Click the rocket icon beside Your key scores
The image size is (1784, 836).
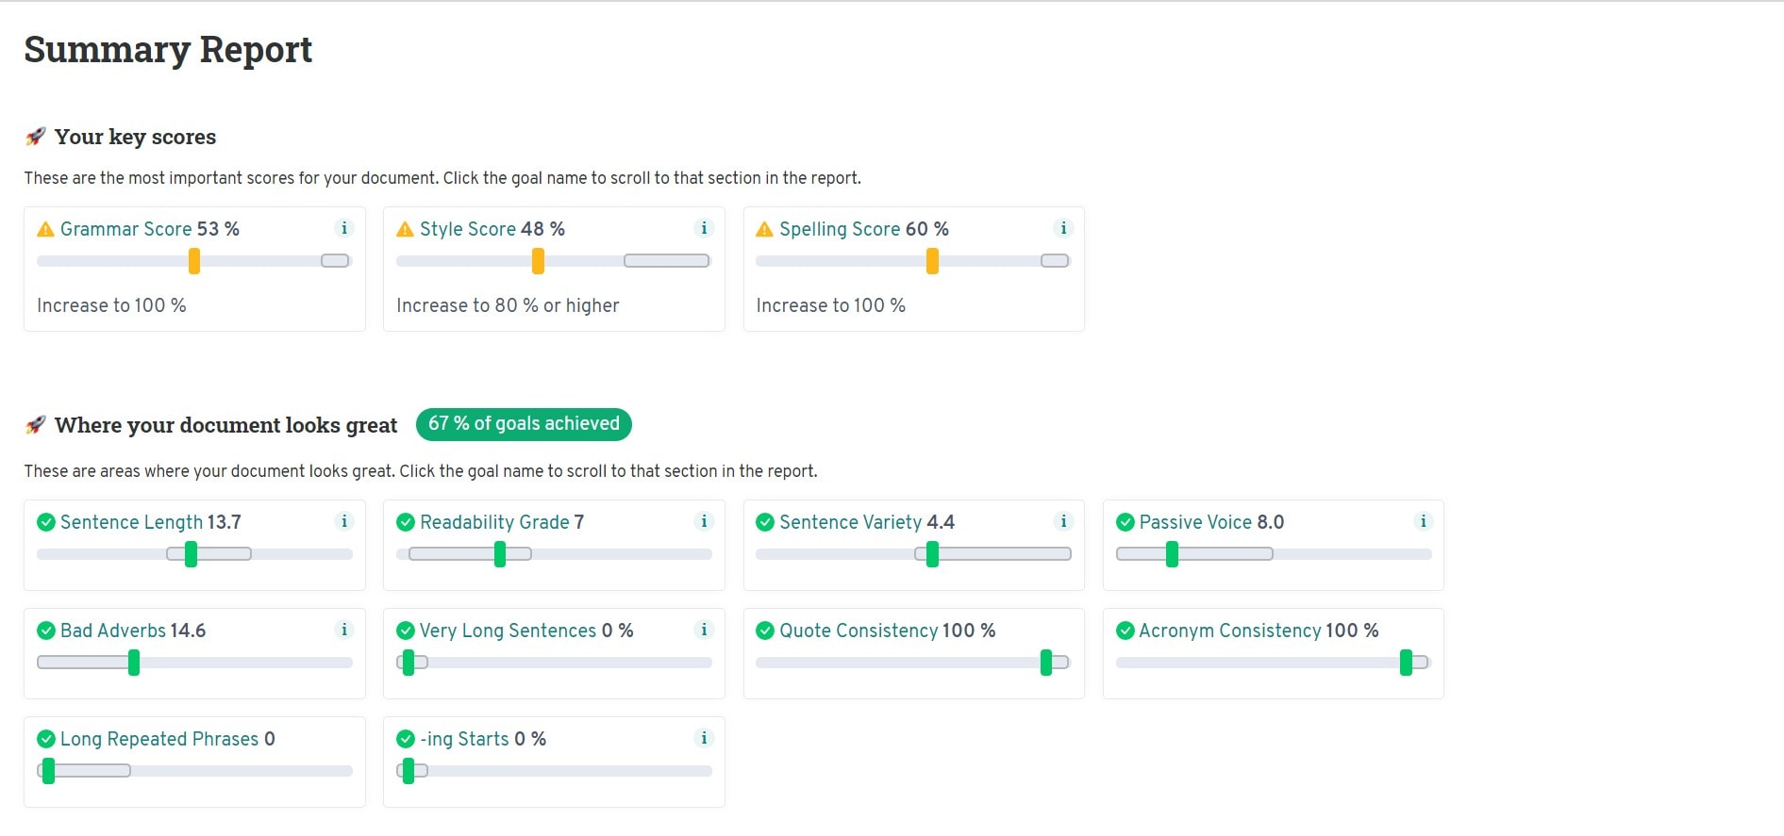tap(35, 136)
